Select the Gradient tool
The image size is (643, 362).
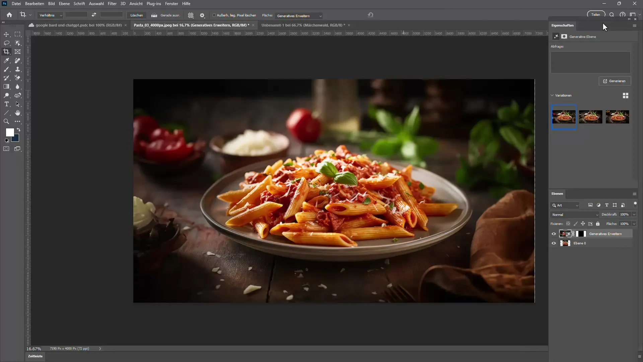(6, 86)
